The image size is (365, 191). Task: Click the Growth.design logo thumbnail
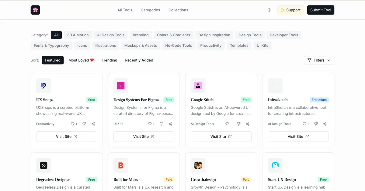pos(198,165)
